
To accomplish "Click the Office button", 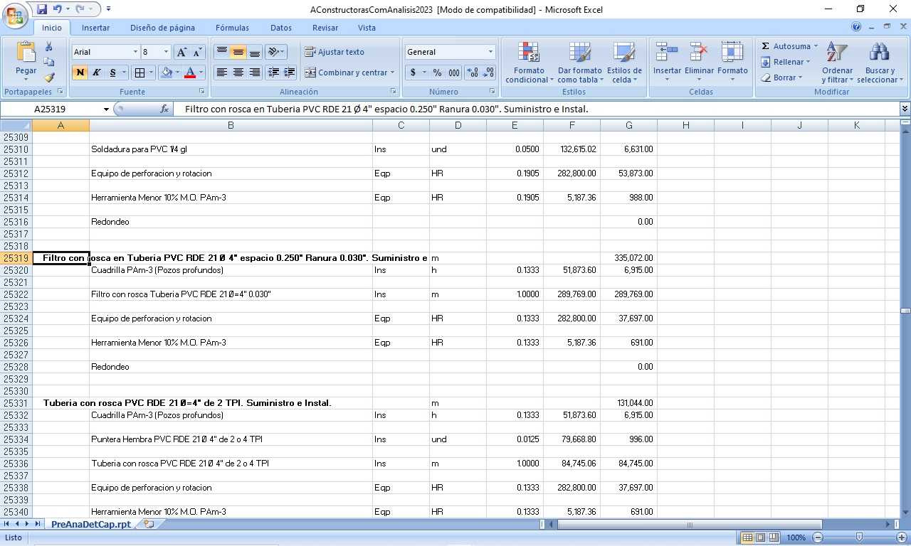I will (x=15, y=15).
